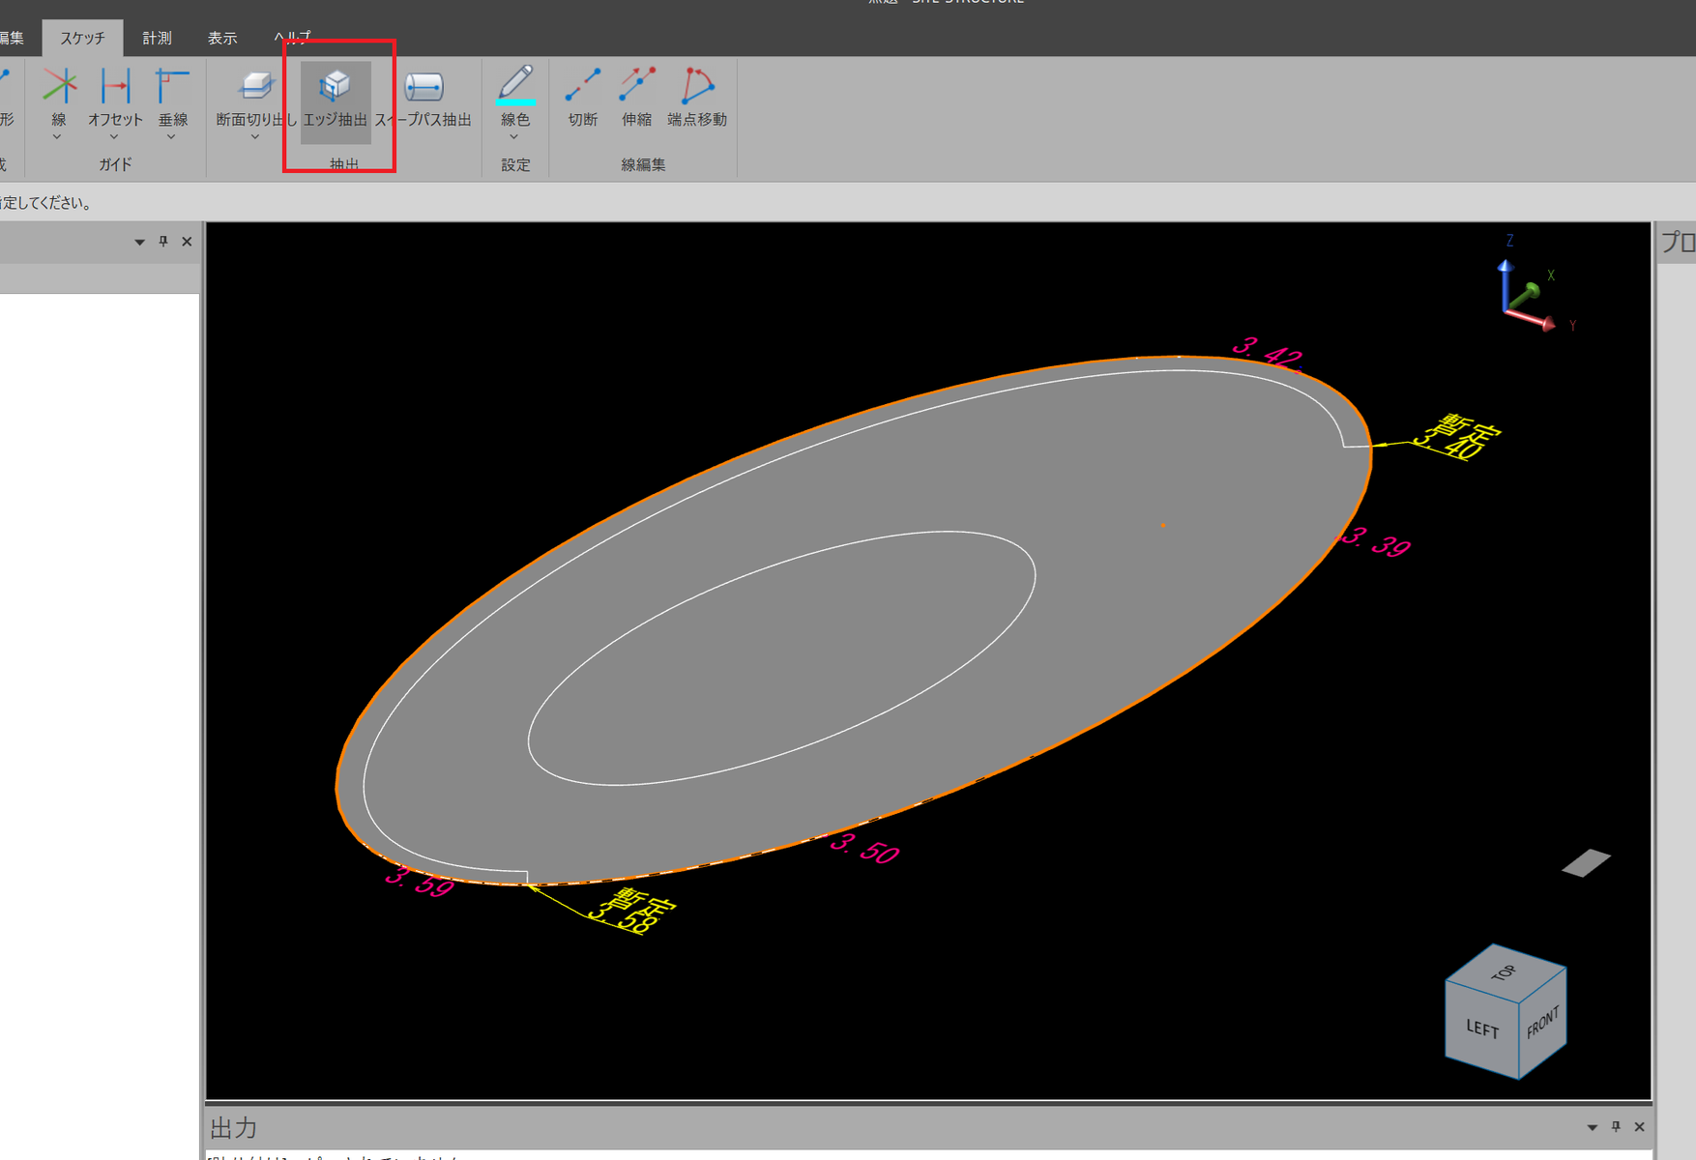Switch to the スケッチ ribbon tab

click(82, 38)
